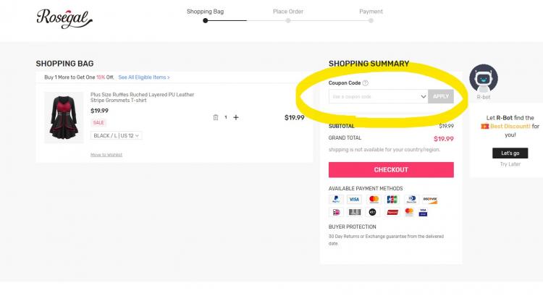Open the product thumbnail image

[64, 118]
